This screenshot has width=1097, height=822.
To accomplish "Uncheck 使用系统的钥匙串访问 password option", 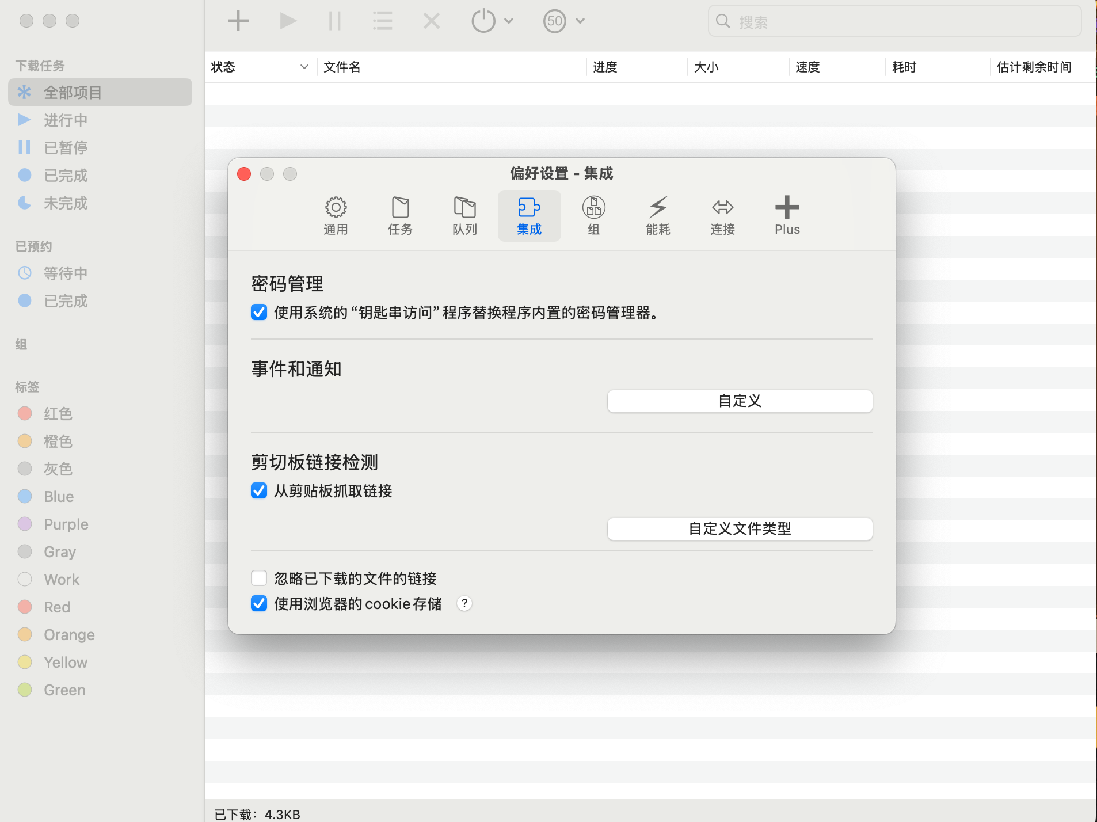I will click(259, 312).
